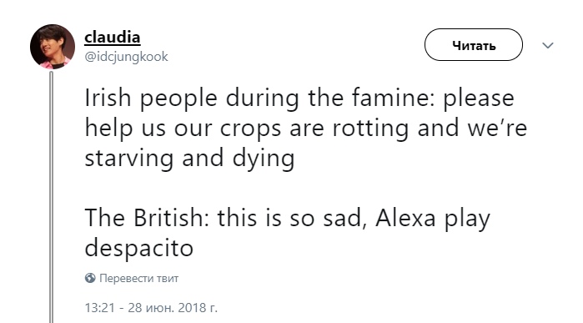The height and width of the screenshot is (323, 583).
Task: Click "Alexa play" phrase in tweet
Action: 433,218
